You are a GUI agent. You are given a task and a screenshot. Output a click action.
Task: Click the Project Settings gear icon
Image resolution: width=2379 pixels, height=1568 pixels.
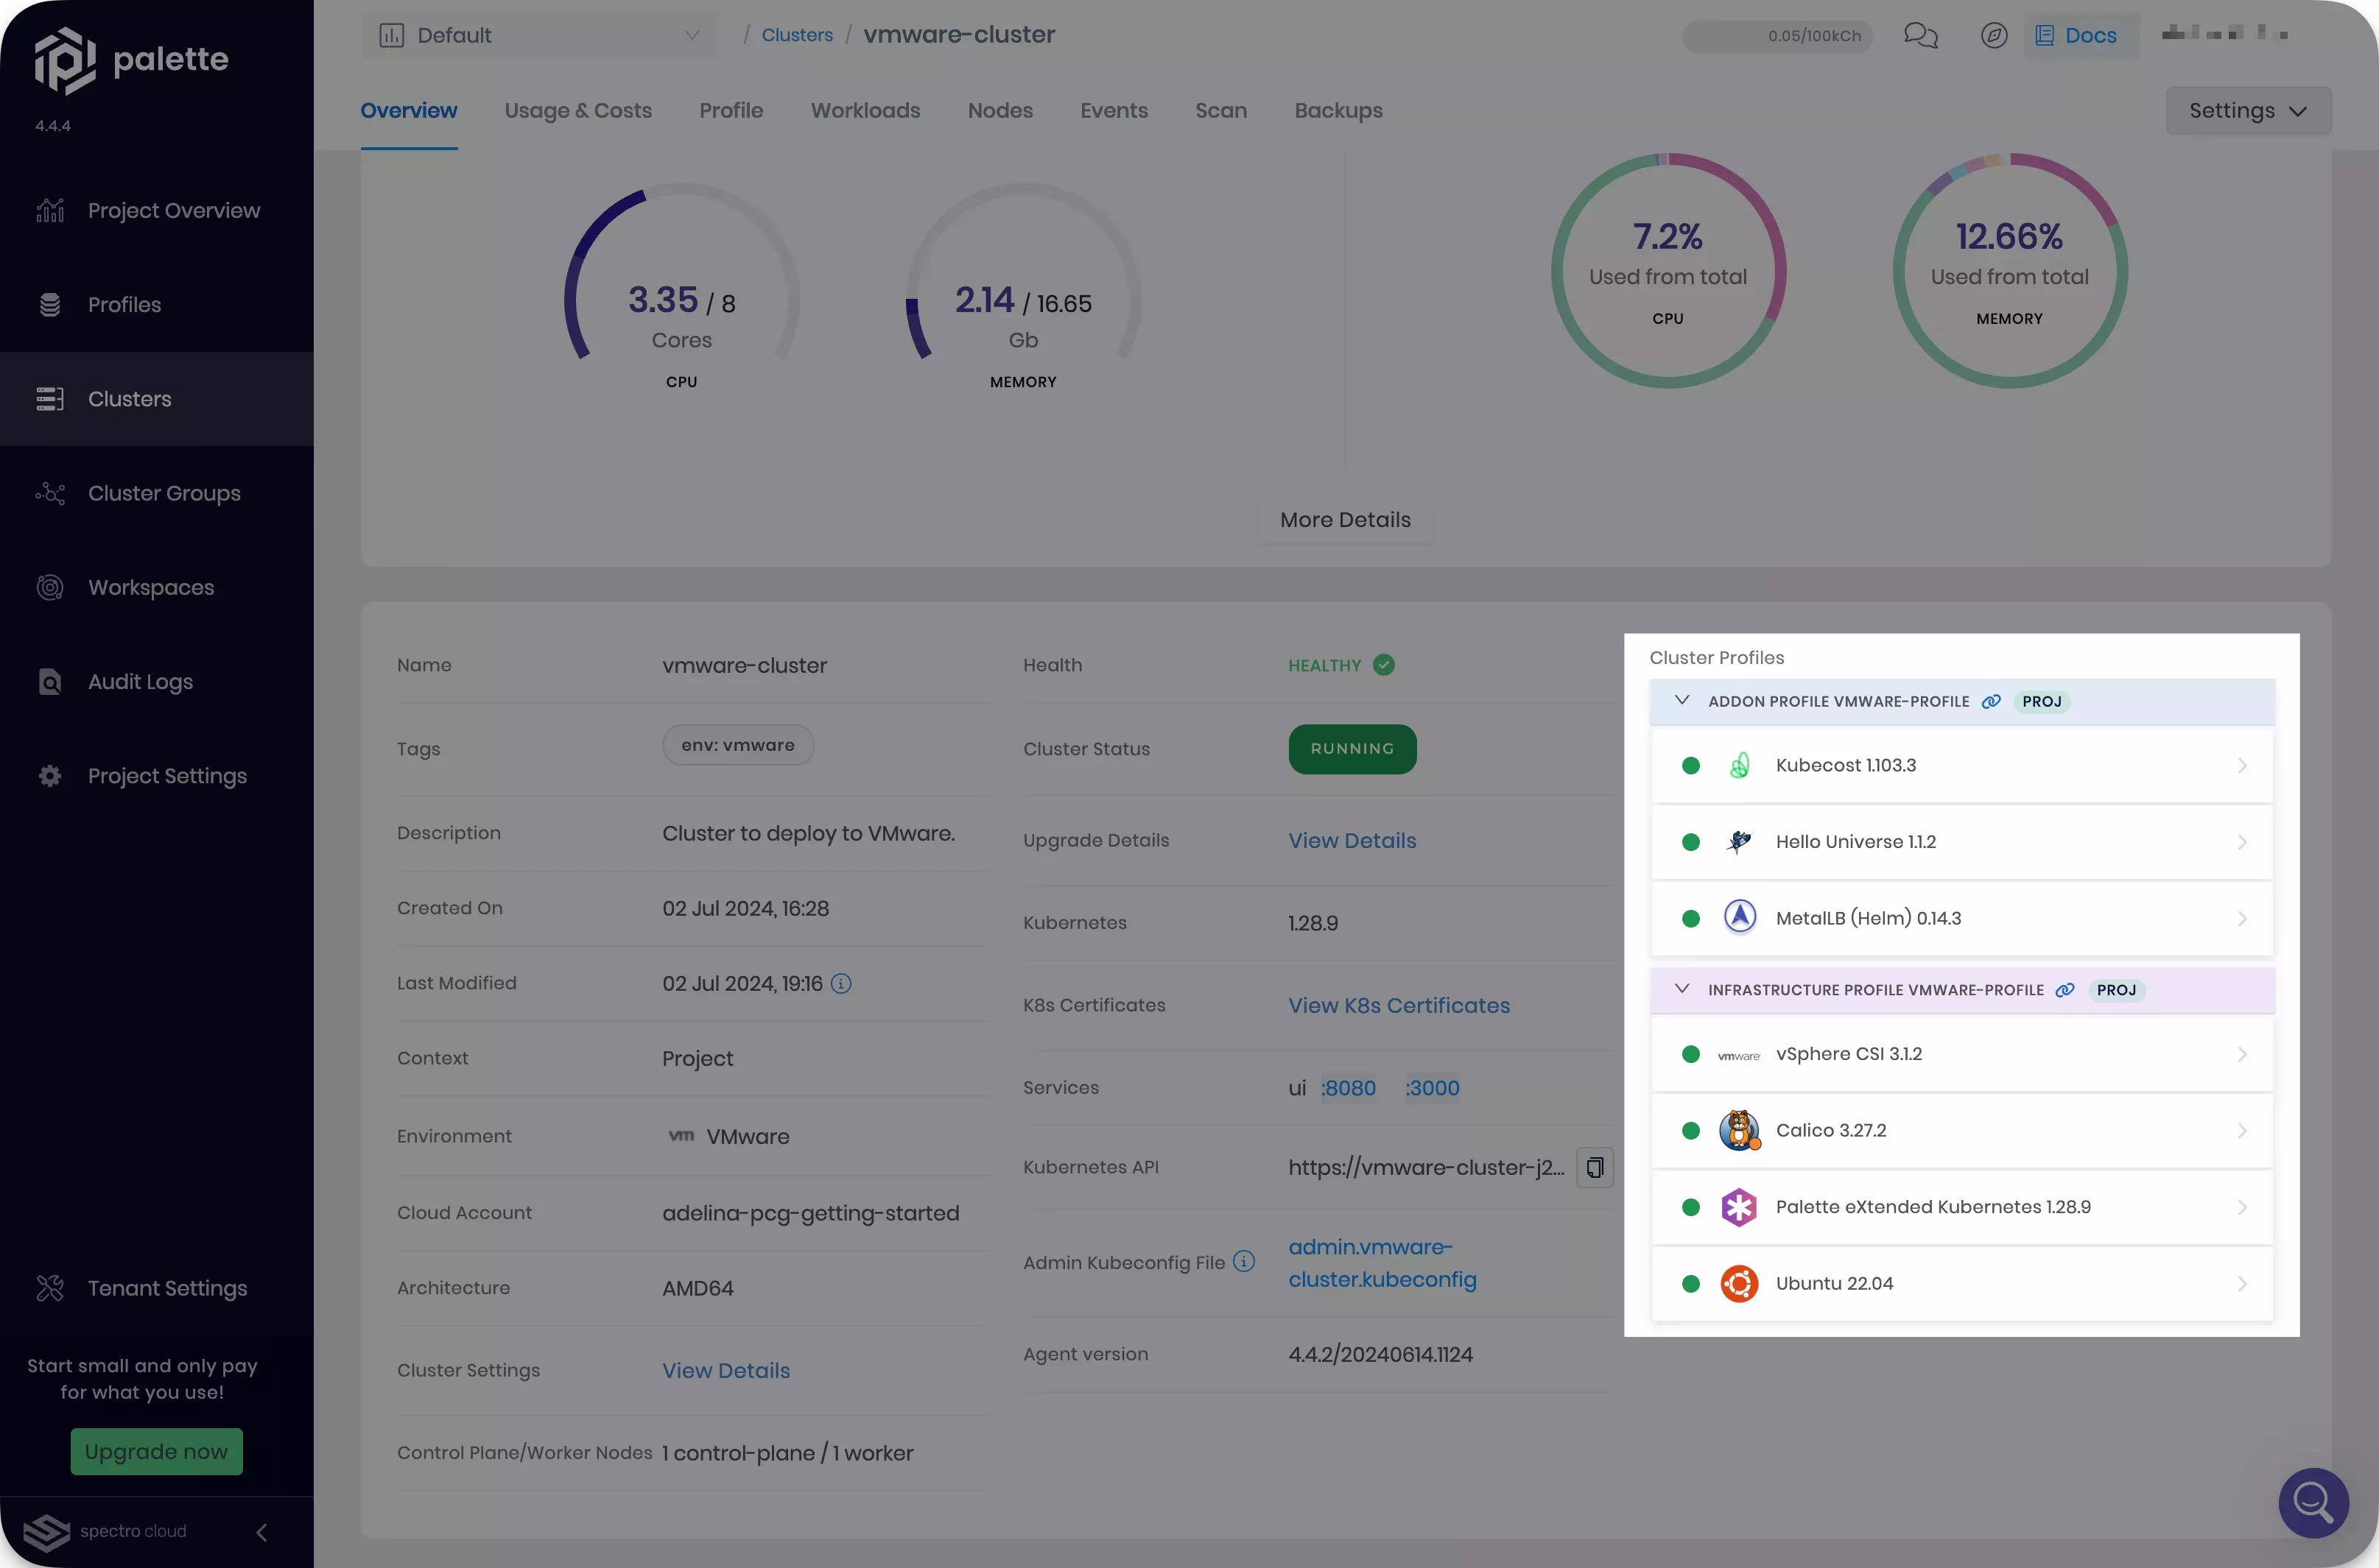(x=50, y=776)
